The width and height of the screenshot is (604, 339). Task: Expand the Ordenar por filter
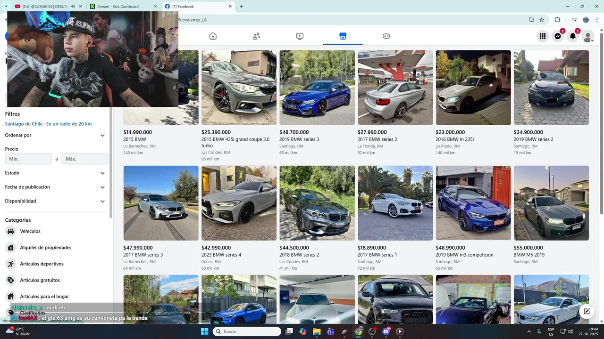(x=102, y=136)
